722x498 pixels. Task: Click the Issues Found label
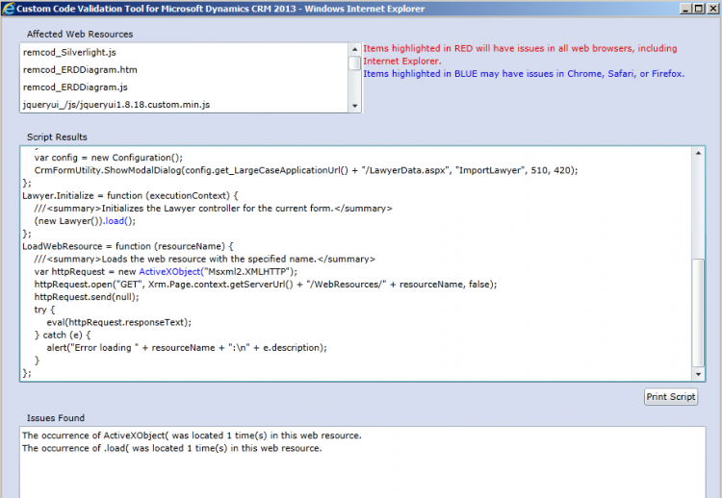pos(56,418)
